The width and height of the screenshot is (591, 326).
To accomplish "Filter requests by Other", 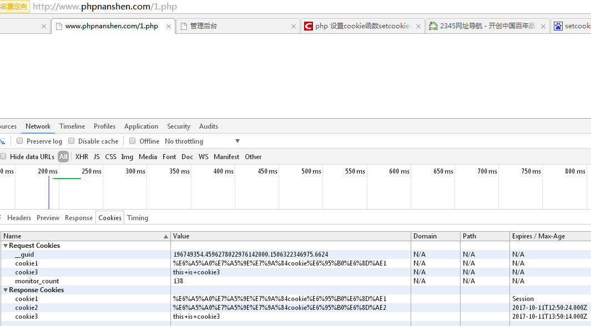I will [x=253, y=156].
